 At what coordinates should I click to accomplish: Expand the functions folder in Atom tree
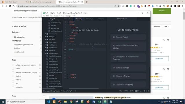click(x=45, y=39)
